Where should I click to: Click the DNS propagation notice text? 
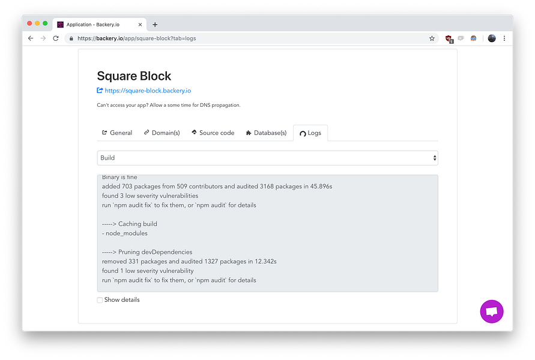click(x=169, y=105)
